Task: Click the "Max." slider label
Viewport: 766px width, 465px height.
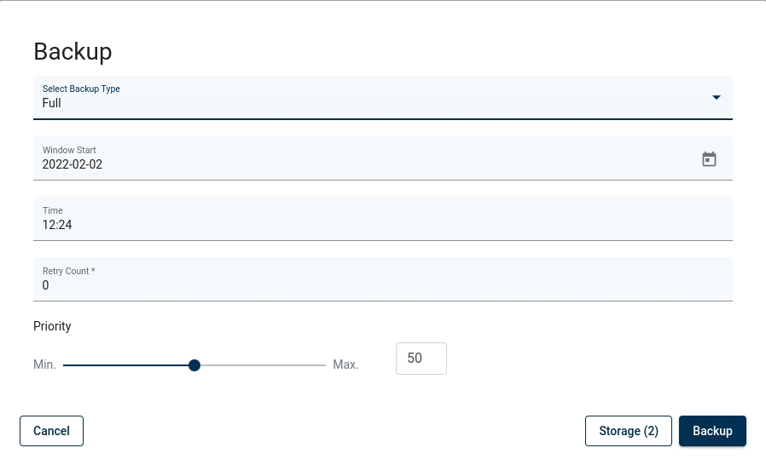Action: [x=345, y=365]
